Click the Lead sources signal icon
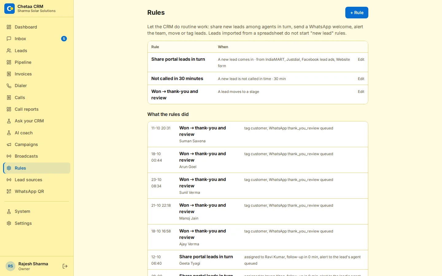 (9, 180)
